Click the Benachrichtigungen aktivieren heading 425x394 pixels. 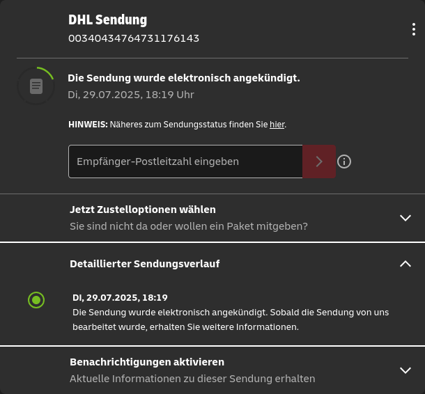pos(147,362)
